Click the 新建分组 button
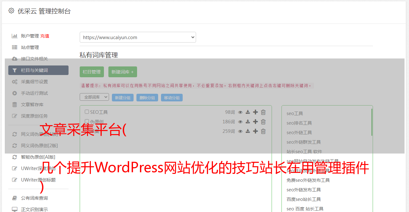The width and height of the screenshot is (409, 212). tap(123, 98)
